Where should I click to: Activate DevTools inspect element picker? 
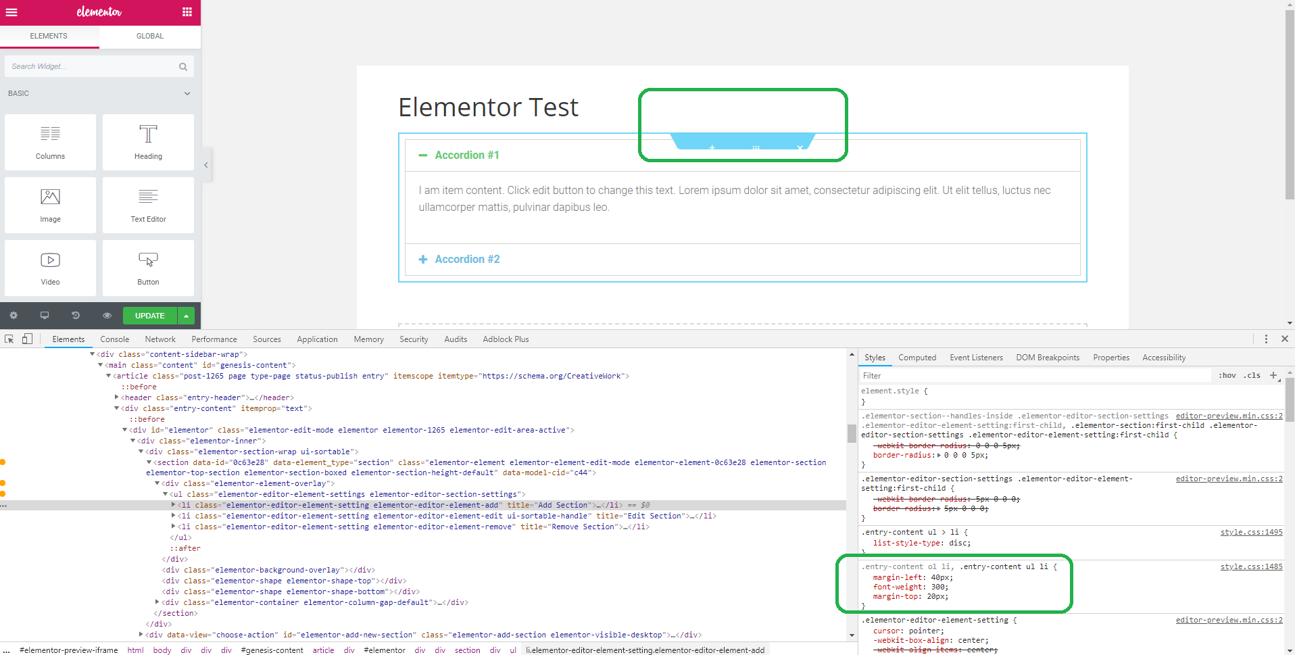coord(9,339)
